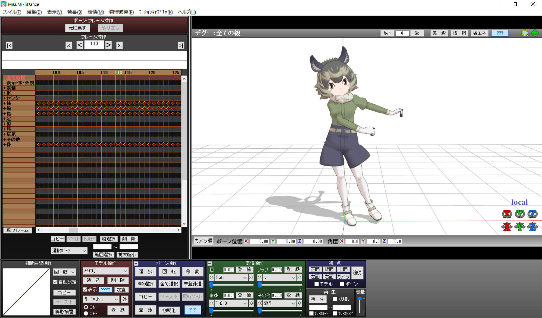Screen dimensions: 542x318
Task: Jump to the last frame
Action: coord(181,45)
